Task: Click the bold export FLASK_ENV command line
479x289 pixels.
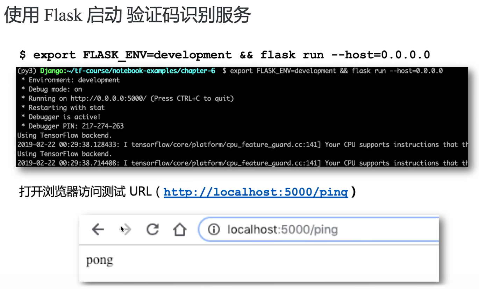Action: tap(225, 55)
